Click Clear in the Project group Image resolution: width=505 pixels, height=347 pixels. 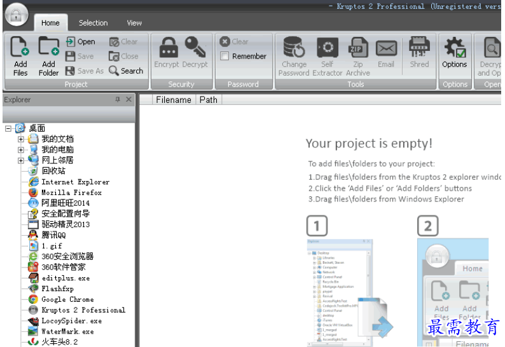(x=123, y=42)
